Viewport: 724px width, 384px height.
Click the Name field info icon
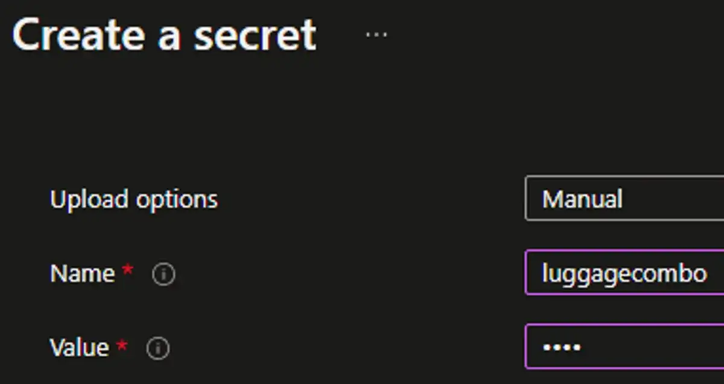tap(163, 274)
